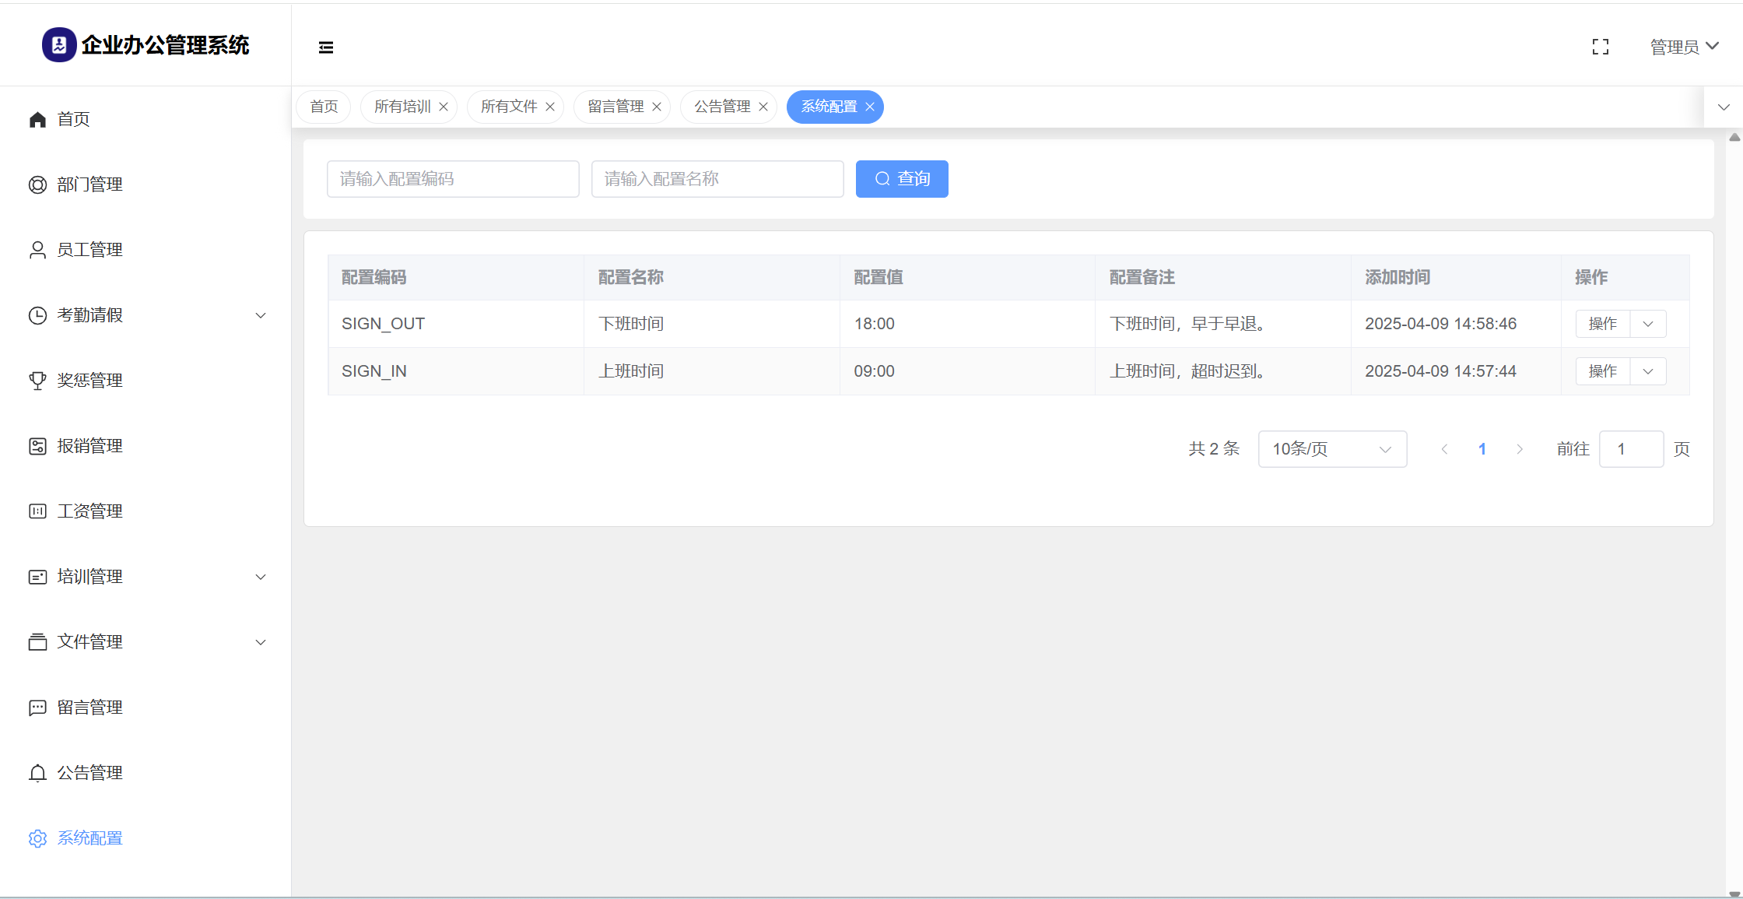
Task: Focus the 请输入配置编码 input field
Action: coord(453,179)
